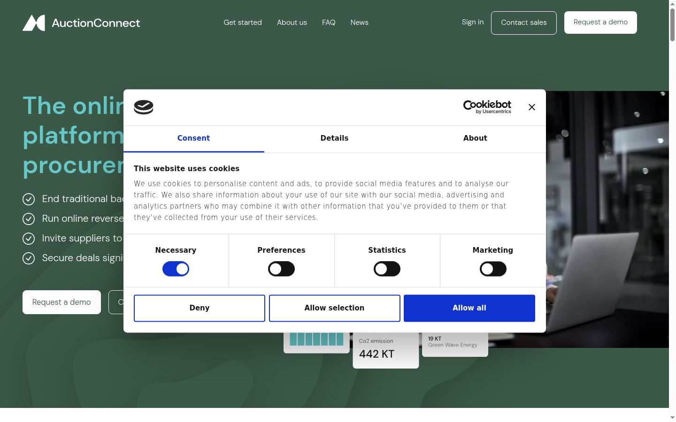
Task: Enable the Preferences cookies switch
Action: [281, 269]
